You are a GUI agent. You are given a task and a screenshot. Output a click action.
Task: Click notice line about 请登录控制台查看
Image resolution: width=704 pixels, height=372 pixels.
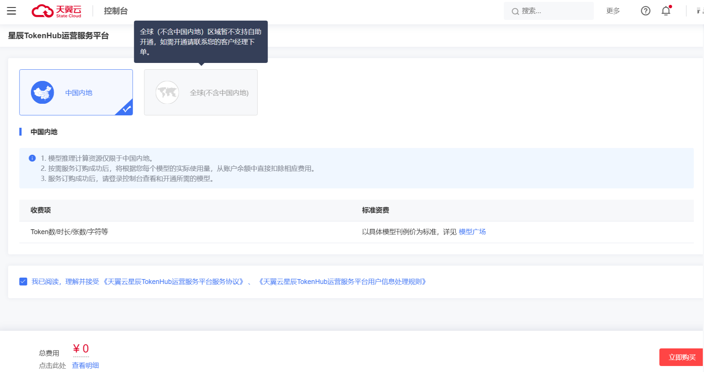click(128, 179)
